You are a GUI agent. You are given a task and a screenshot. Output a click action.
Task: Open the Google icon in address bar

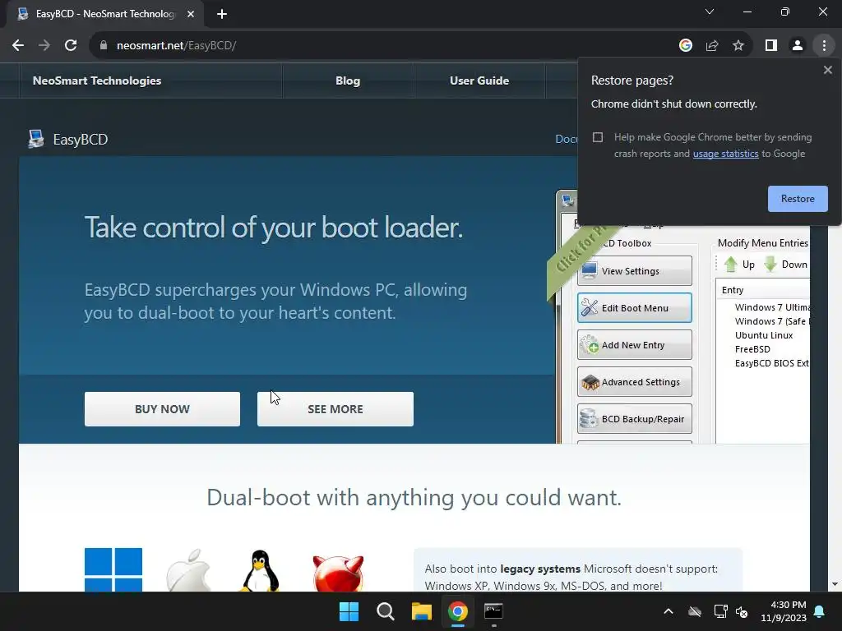[x=685, y=46]
